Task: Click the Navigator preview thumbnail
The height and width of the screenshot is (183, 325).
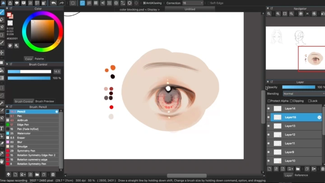Action: coord(295,48)
